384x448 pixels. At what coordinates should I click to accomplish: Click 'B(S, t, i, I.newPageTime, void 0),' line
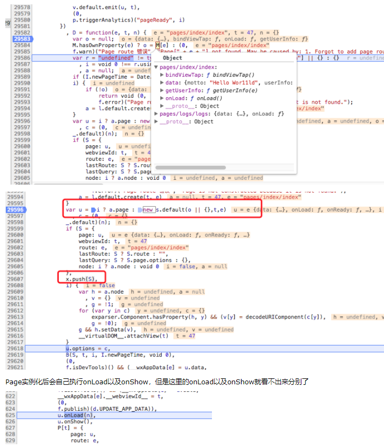(120, 355)
